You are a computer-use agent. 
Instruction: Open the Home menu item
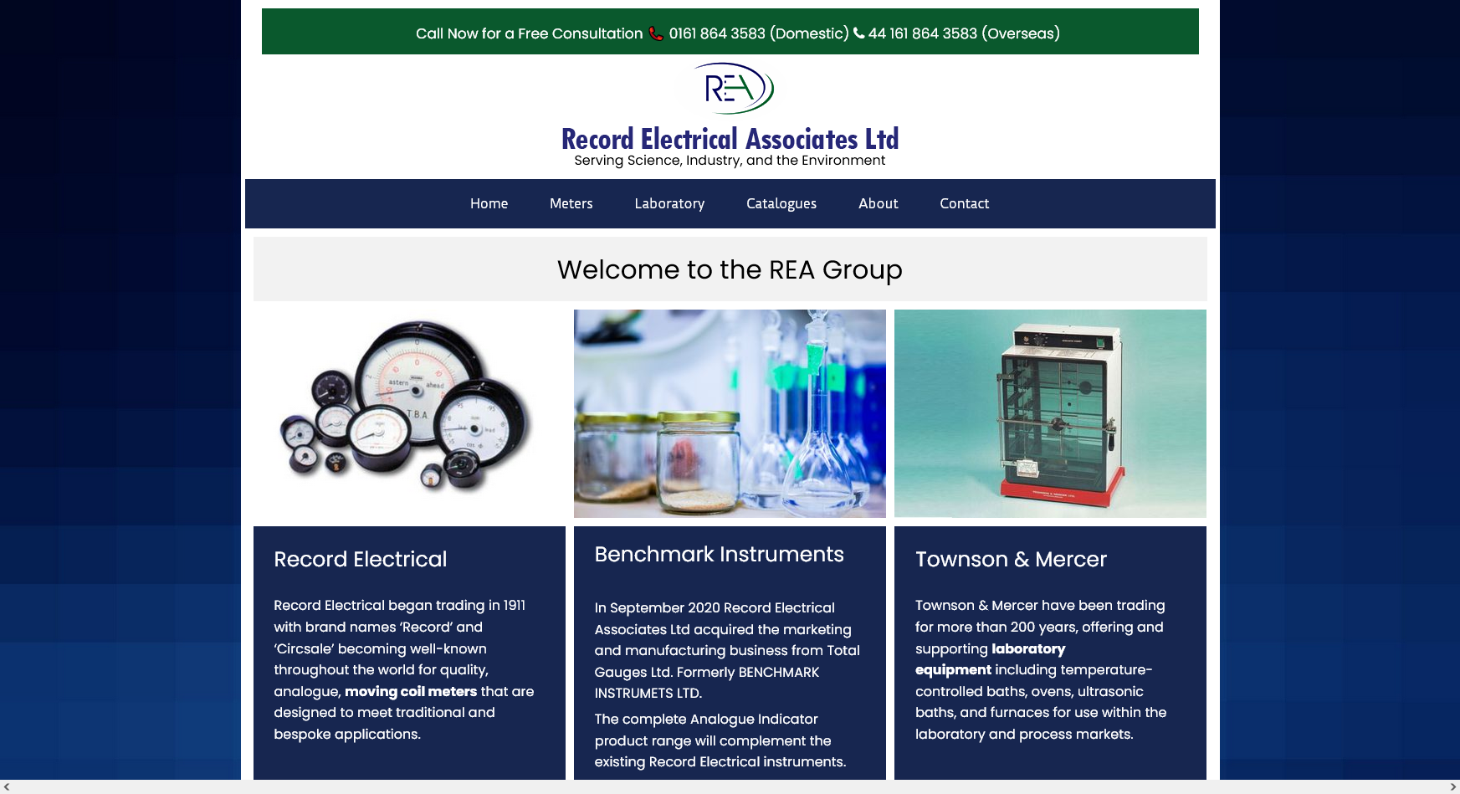(489, 203)
